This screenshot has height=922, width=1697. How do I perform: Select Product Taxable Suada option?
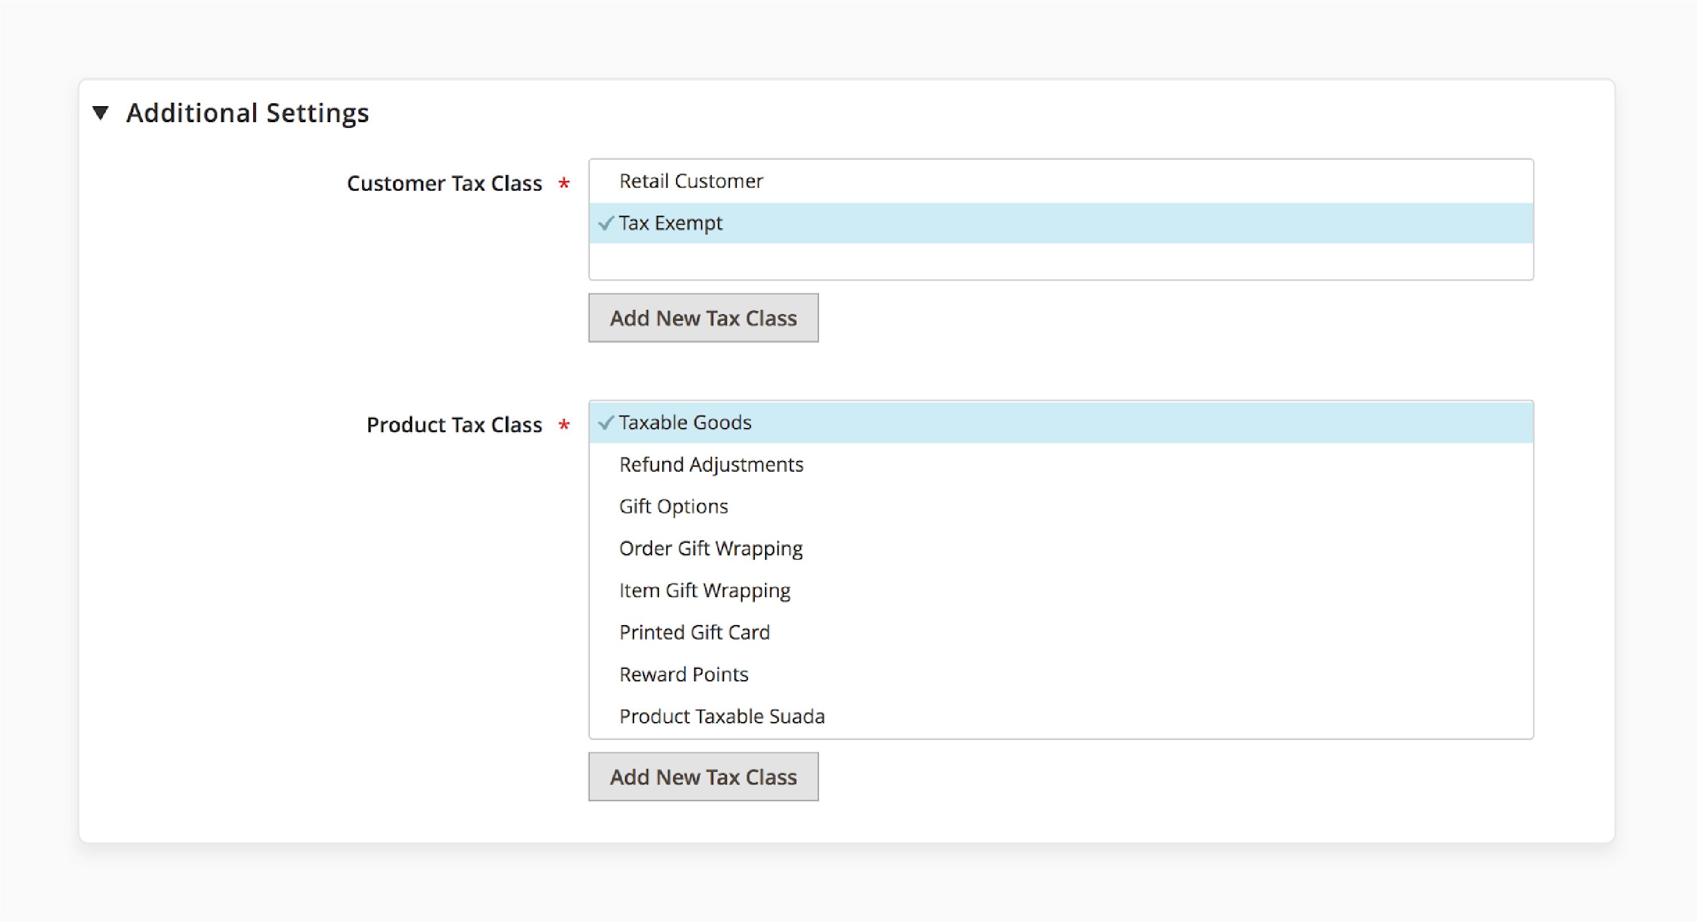click(x=1061, y=716)
